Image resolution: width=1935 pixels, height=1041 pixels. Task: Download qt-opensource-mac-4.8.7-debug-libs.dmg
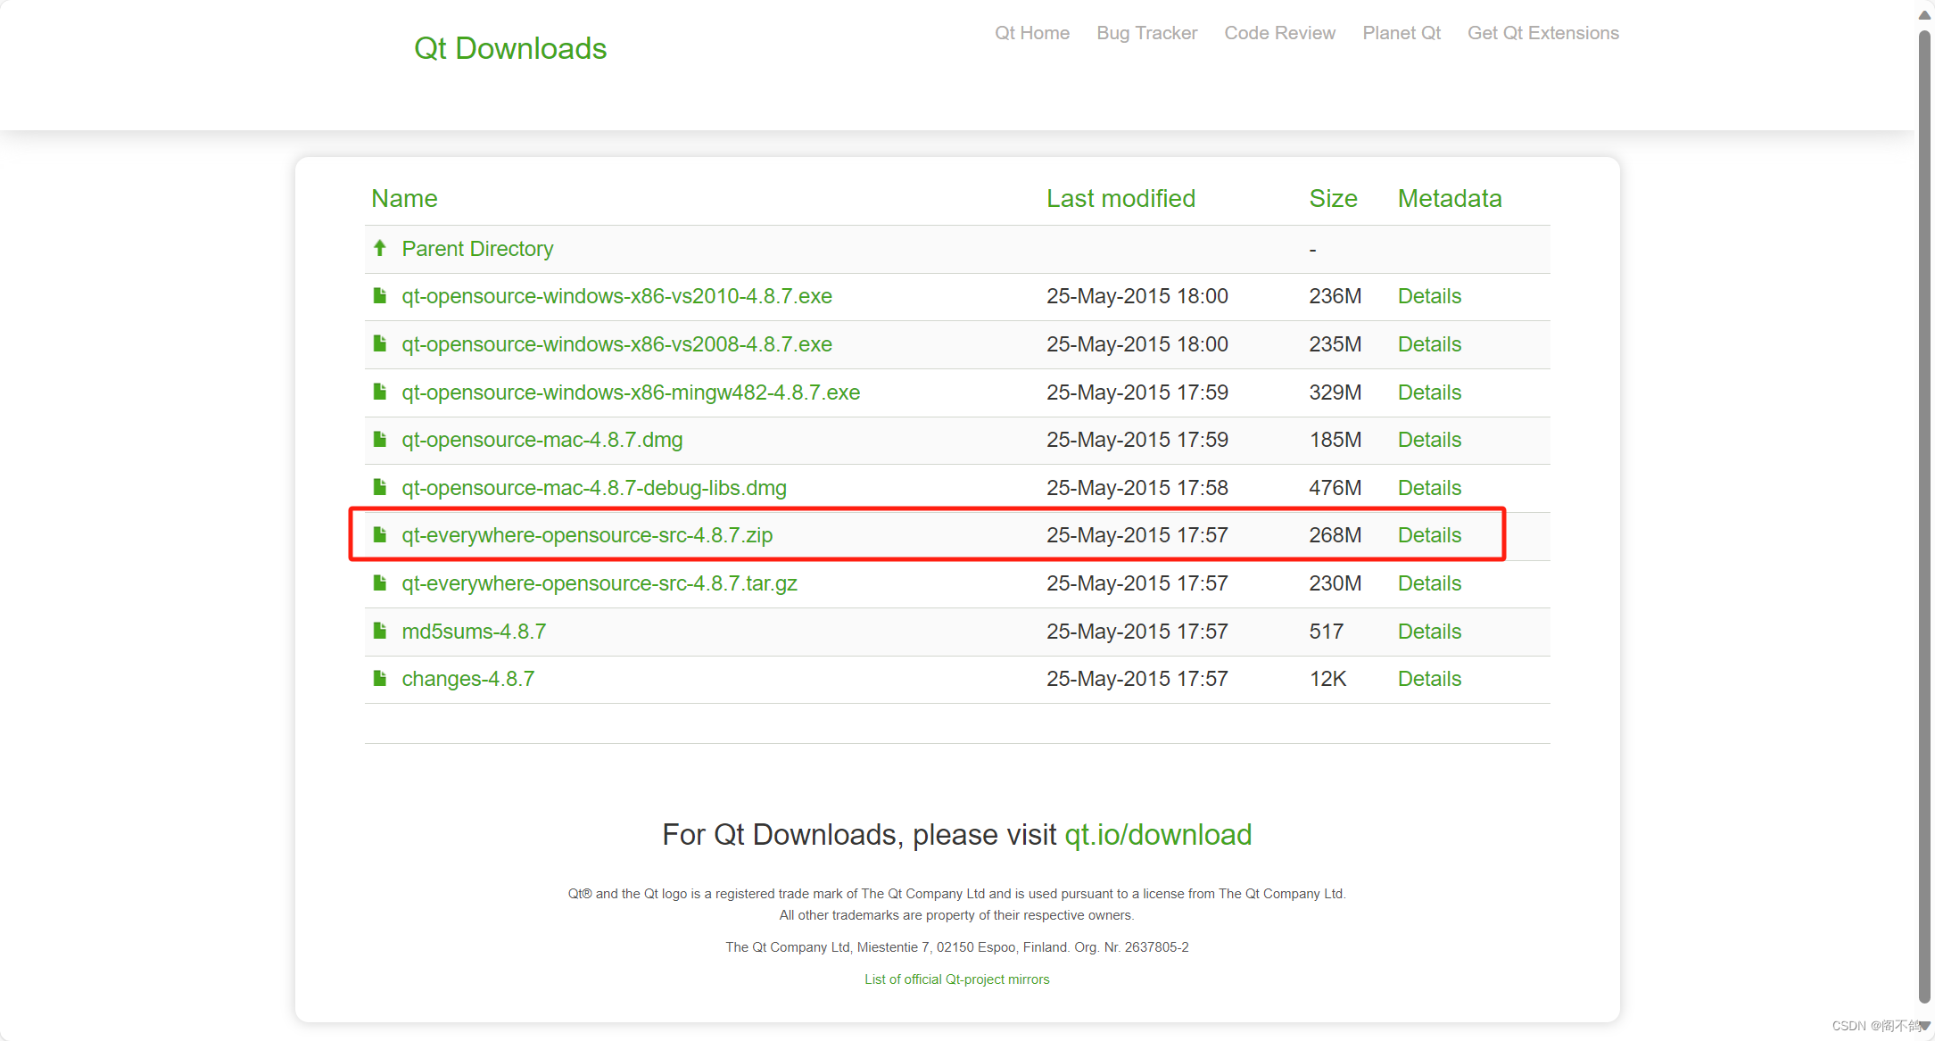coord(594,488)
